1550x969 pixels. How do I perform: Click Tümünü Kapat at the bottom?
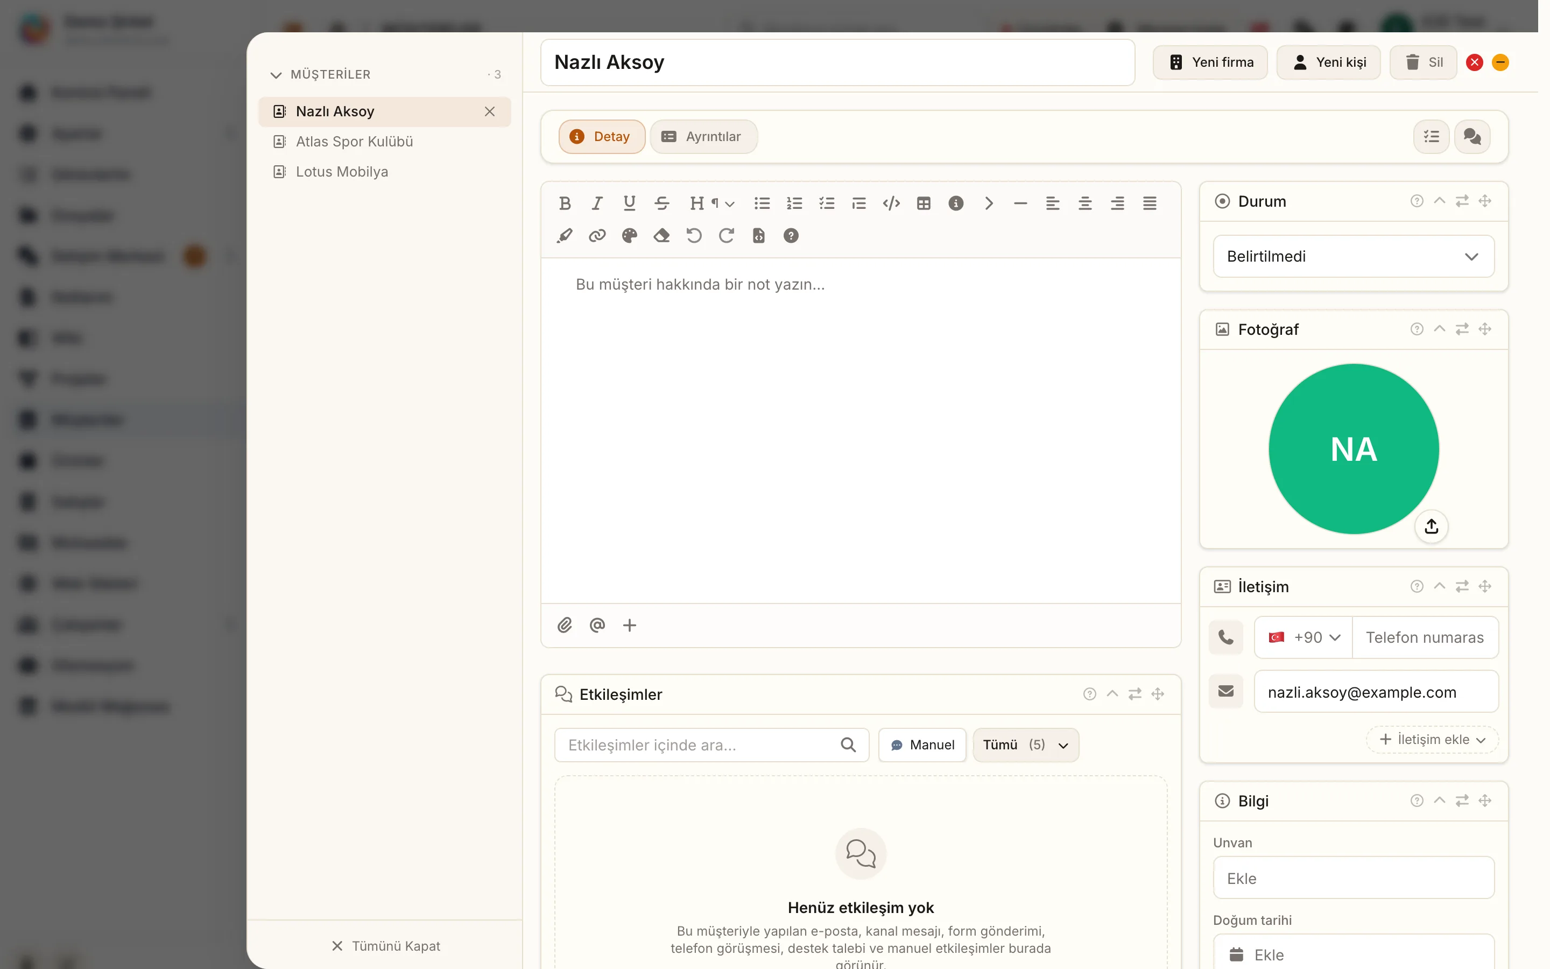[385, 946]
